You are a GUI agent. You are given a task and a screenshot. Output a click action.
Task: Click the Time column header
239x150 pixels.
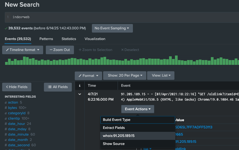pos(92,86)
